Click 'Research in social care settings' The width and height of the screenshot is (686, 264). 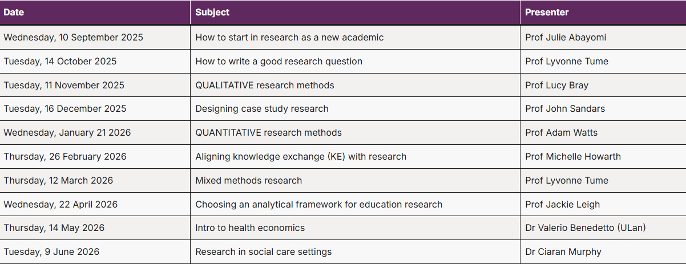click(x=263, y=252)
